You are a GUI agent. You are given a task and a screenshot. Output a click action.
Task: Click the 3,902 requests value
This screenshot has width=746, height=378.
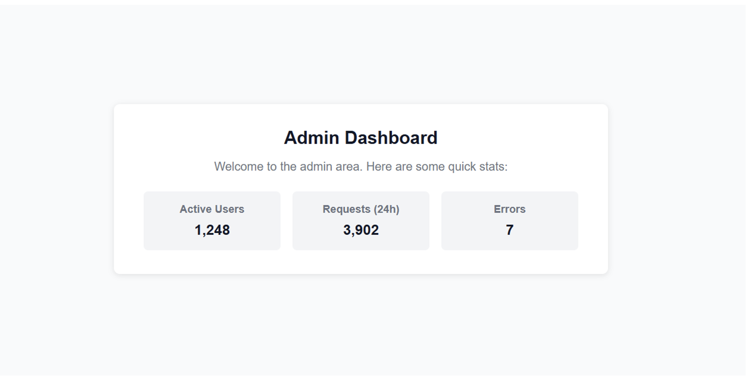pyautogui.click(x=361, y=230)
